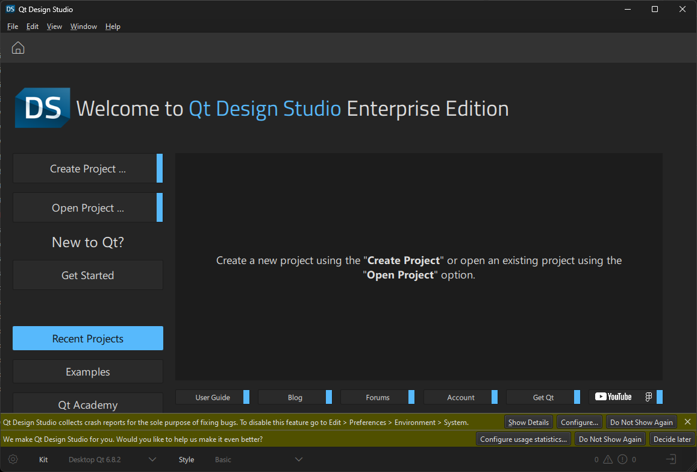This screenshot has height=472, width=697.
Task: Click the error circle icon in status bar
Action: [622, 459]
